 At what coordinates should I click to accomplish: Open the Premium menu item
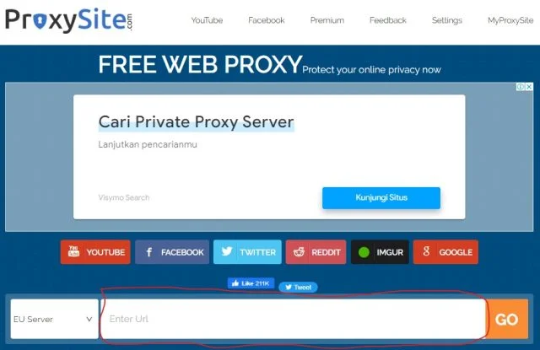pos(327,20)
